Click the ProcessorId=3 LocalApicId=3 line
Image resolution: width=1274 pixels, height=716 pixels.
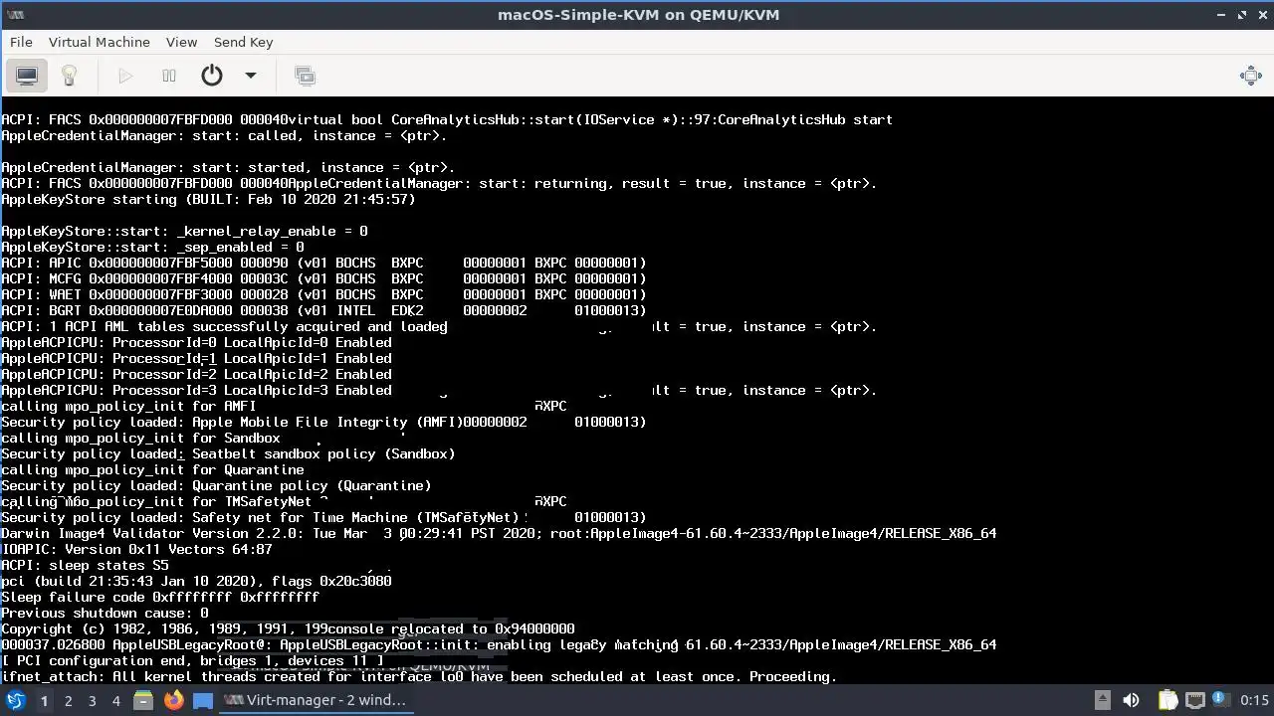196,390
